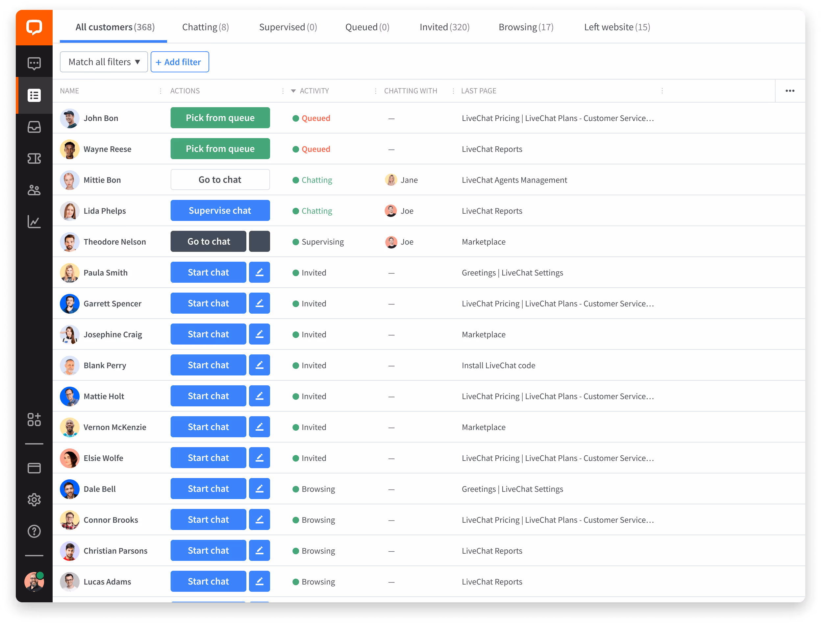Open the Team section icon
Image resolution: width=821 pixels, height=624 pixels.
(34, 190)
